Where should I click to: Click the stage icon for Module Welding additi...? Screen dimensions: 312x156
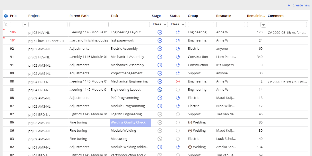(160, 147)
